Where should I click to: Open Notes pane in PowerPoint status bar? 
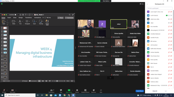[25, 81]
